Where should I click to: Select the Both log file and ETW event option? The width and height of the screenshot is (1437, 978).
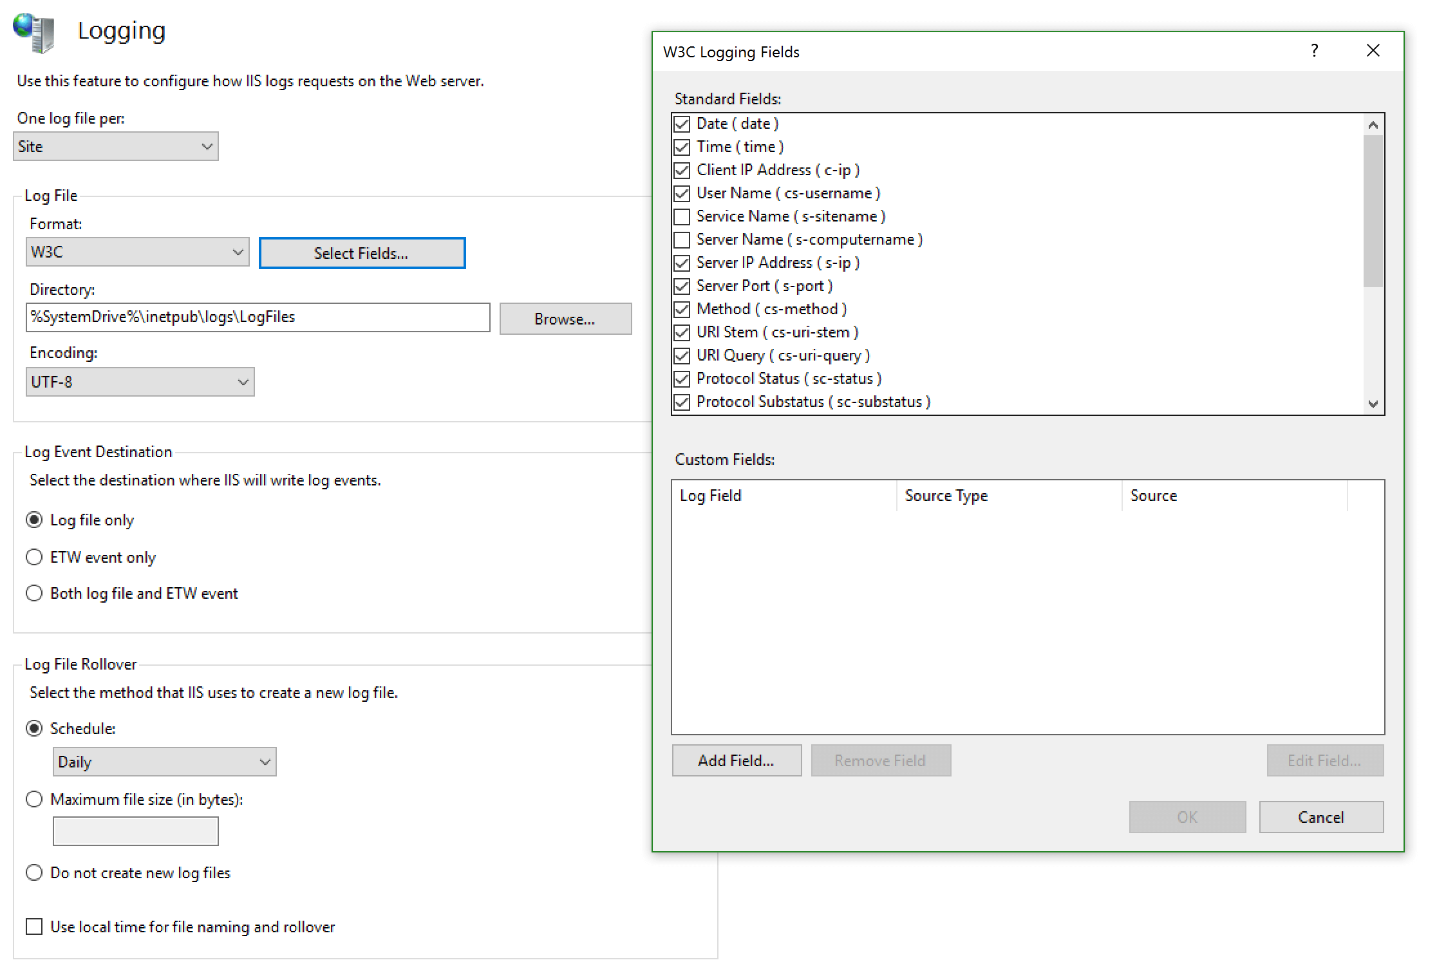[34, 594]
